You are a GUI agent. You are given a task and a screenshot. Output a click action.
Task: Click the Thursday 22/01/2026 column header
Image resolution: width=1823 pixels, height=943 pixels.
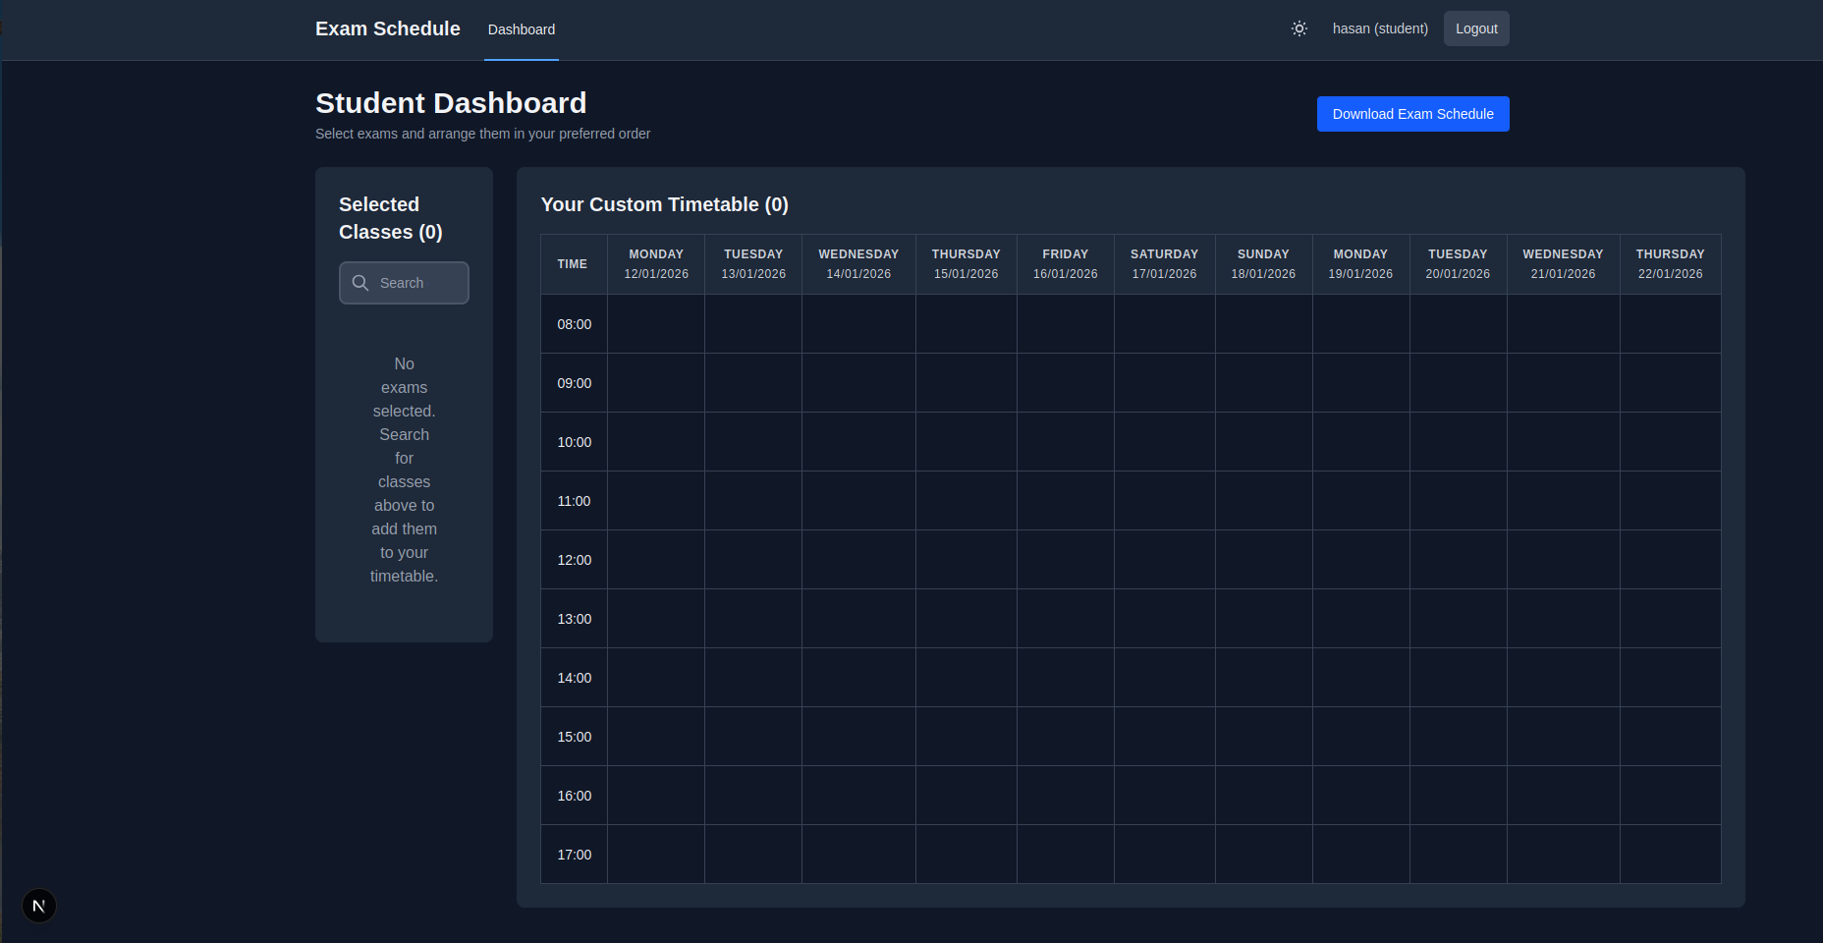click(x=1670, y=264)
